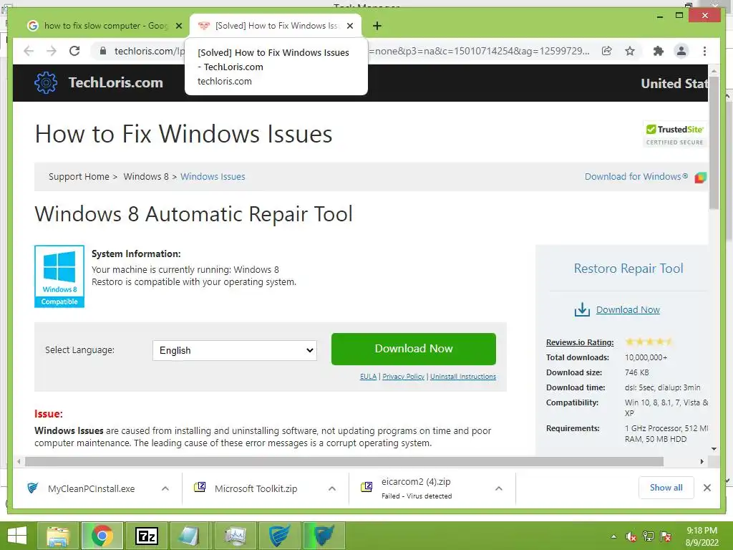Open the EULA link
Viewport: 733px width, 550px height.
tap(368, 377)
